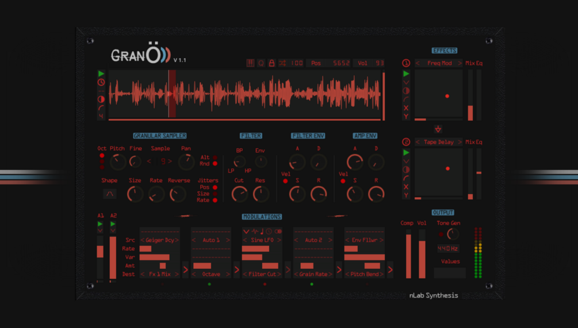
Task: Click the Y axis icon for effect 1
Action: tap(406, 117)
